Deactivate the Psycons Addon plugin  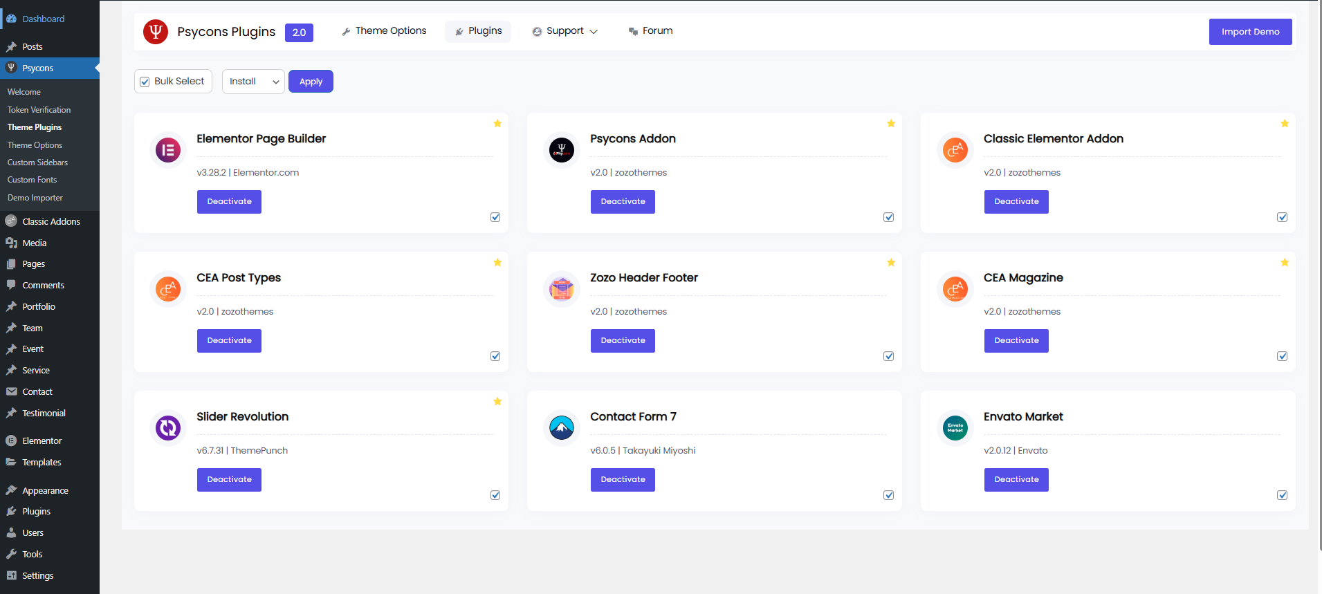click(x=623, y=202)
